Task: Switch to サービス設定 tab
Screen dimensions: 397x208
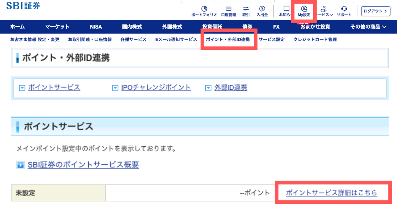Action: coord(272,40)
